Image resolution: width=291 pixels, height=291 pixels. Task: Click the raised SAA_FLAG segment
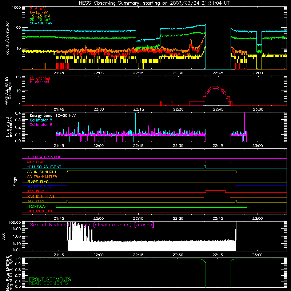pyautogui.click(x=215, y=191)
